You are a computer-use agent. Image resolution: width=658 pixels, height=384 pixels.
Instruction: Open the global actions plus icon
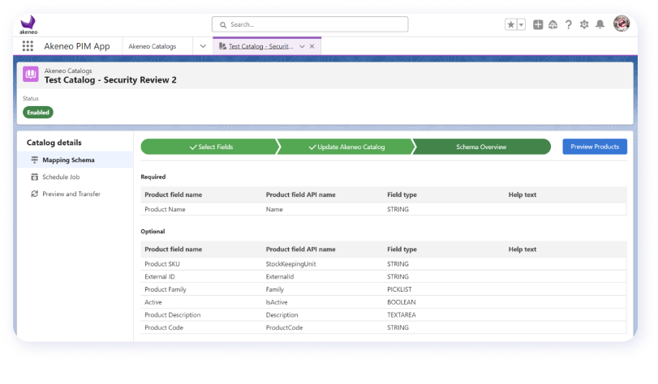pyautogui.click(x=538, y=25)
